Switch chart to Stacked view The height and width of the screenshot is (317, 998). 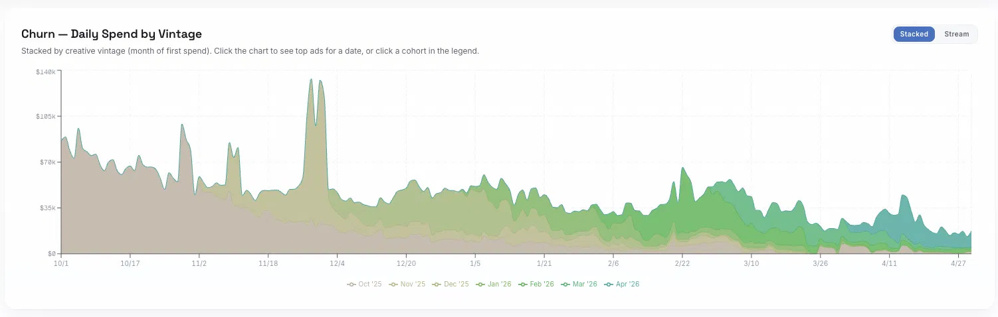pos(914,34)
